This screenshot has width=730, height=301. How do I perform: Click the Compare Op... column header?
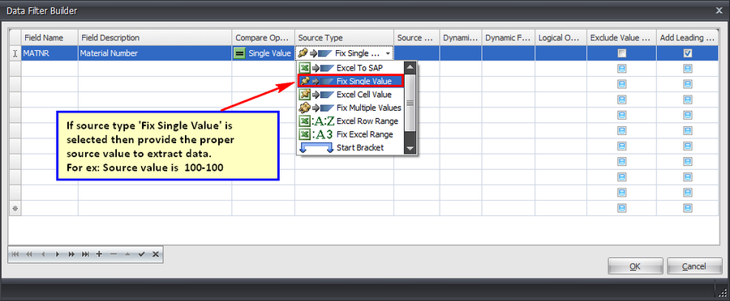[264, 37]
